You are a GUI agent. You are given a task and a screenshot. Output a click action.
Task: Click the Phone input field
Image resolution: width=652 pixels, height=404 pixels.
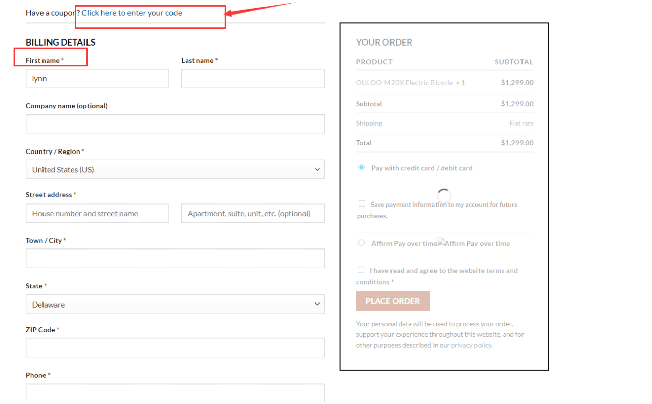click(175, 393)
